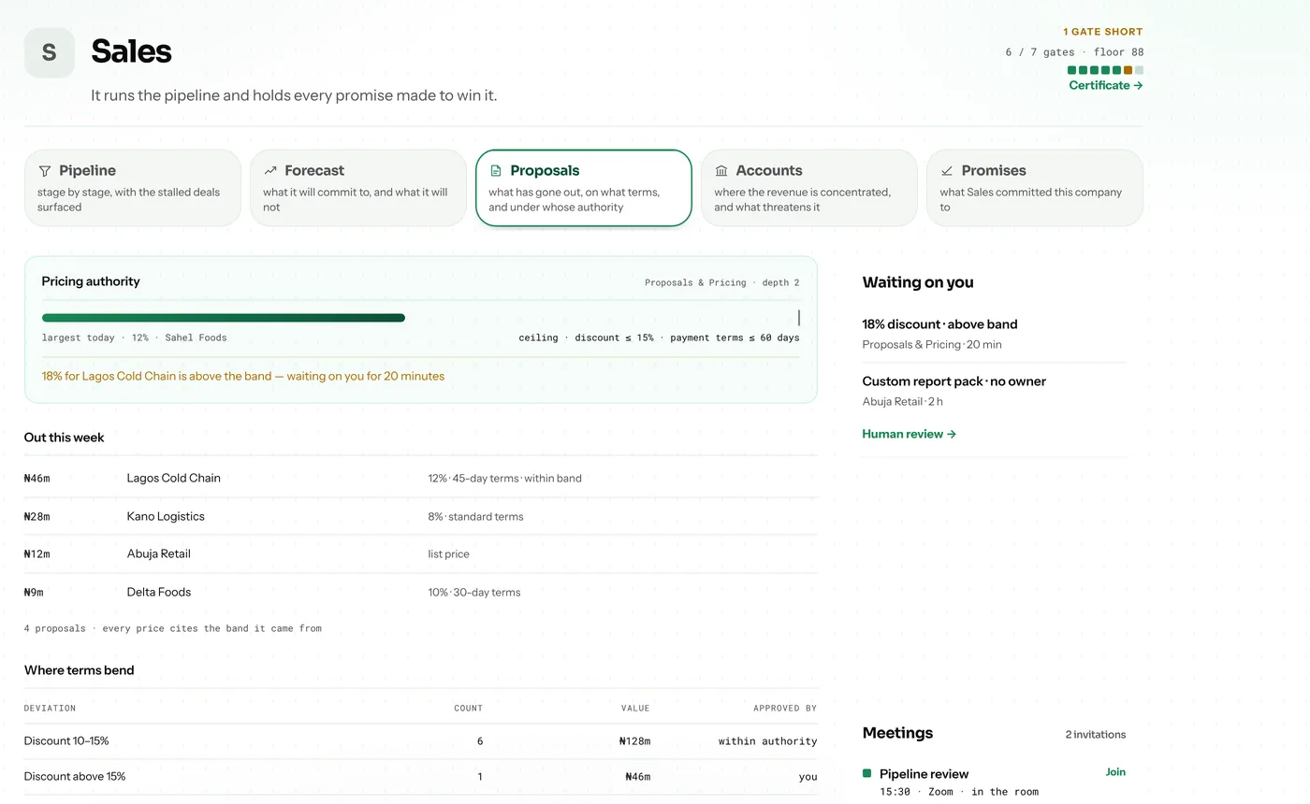Click the "within authority" cell
This screenshot has width=1310, height=804.
coord(767,740)
